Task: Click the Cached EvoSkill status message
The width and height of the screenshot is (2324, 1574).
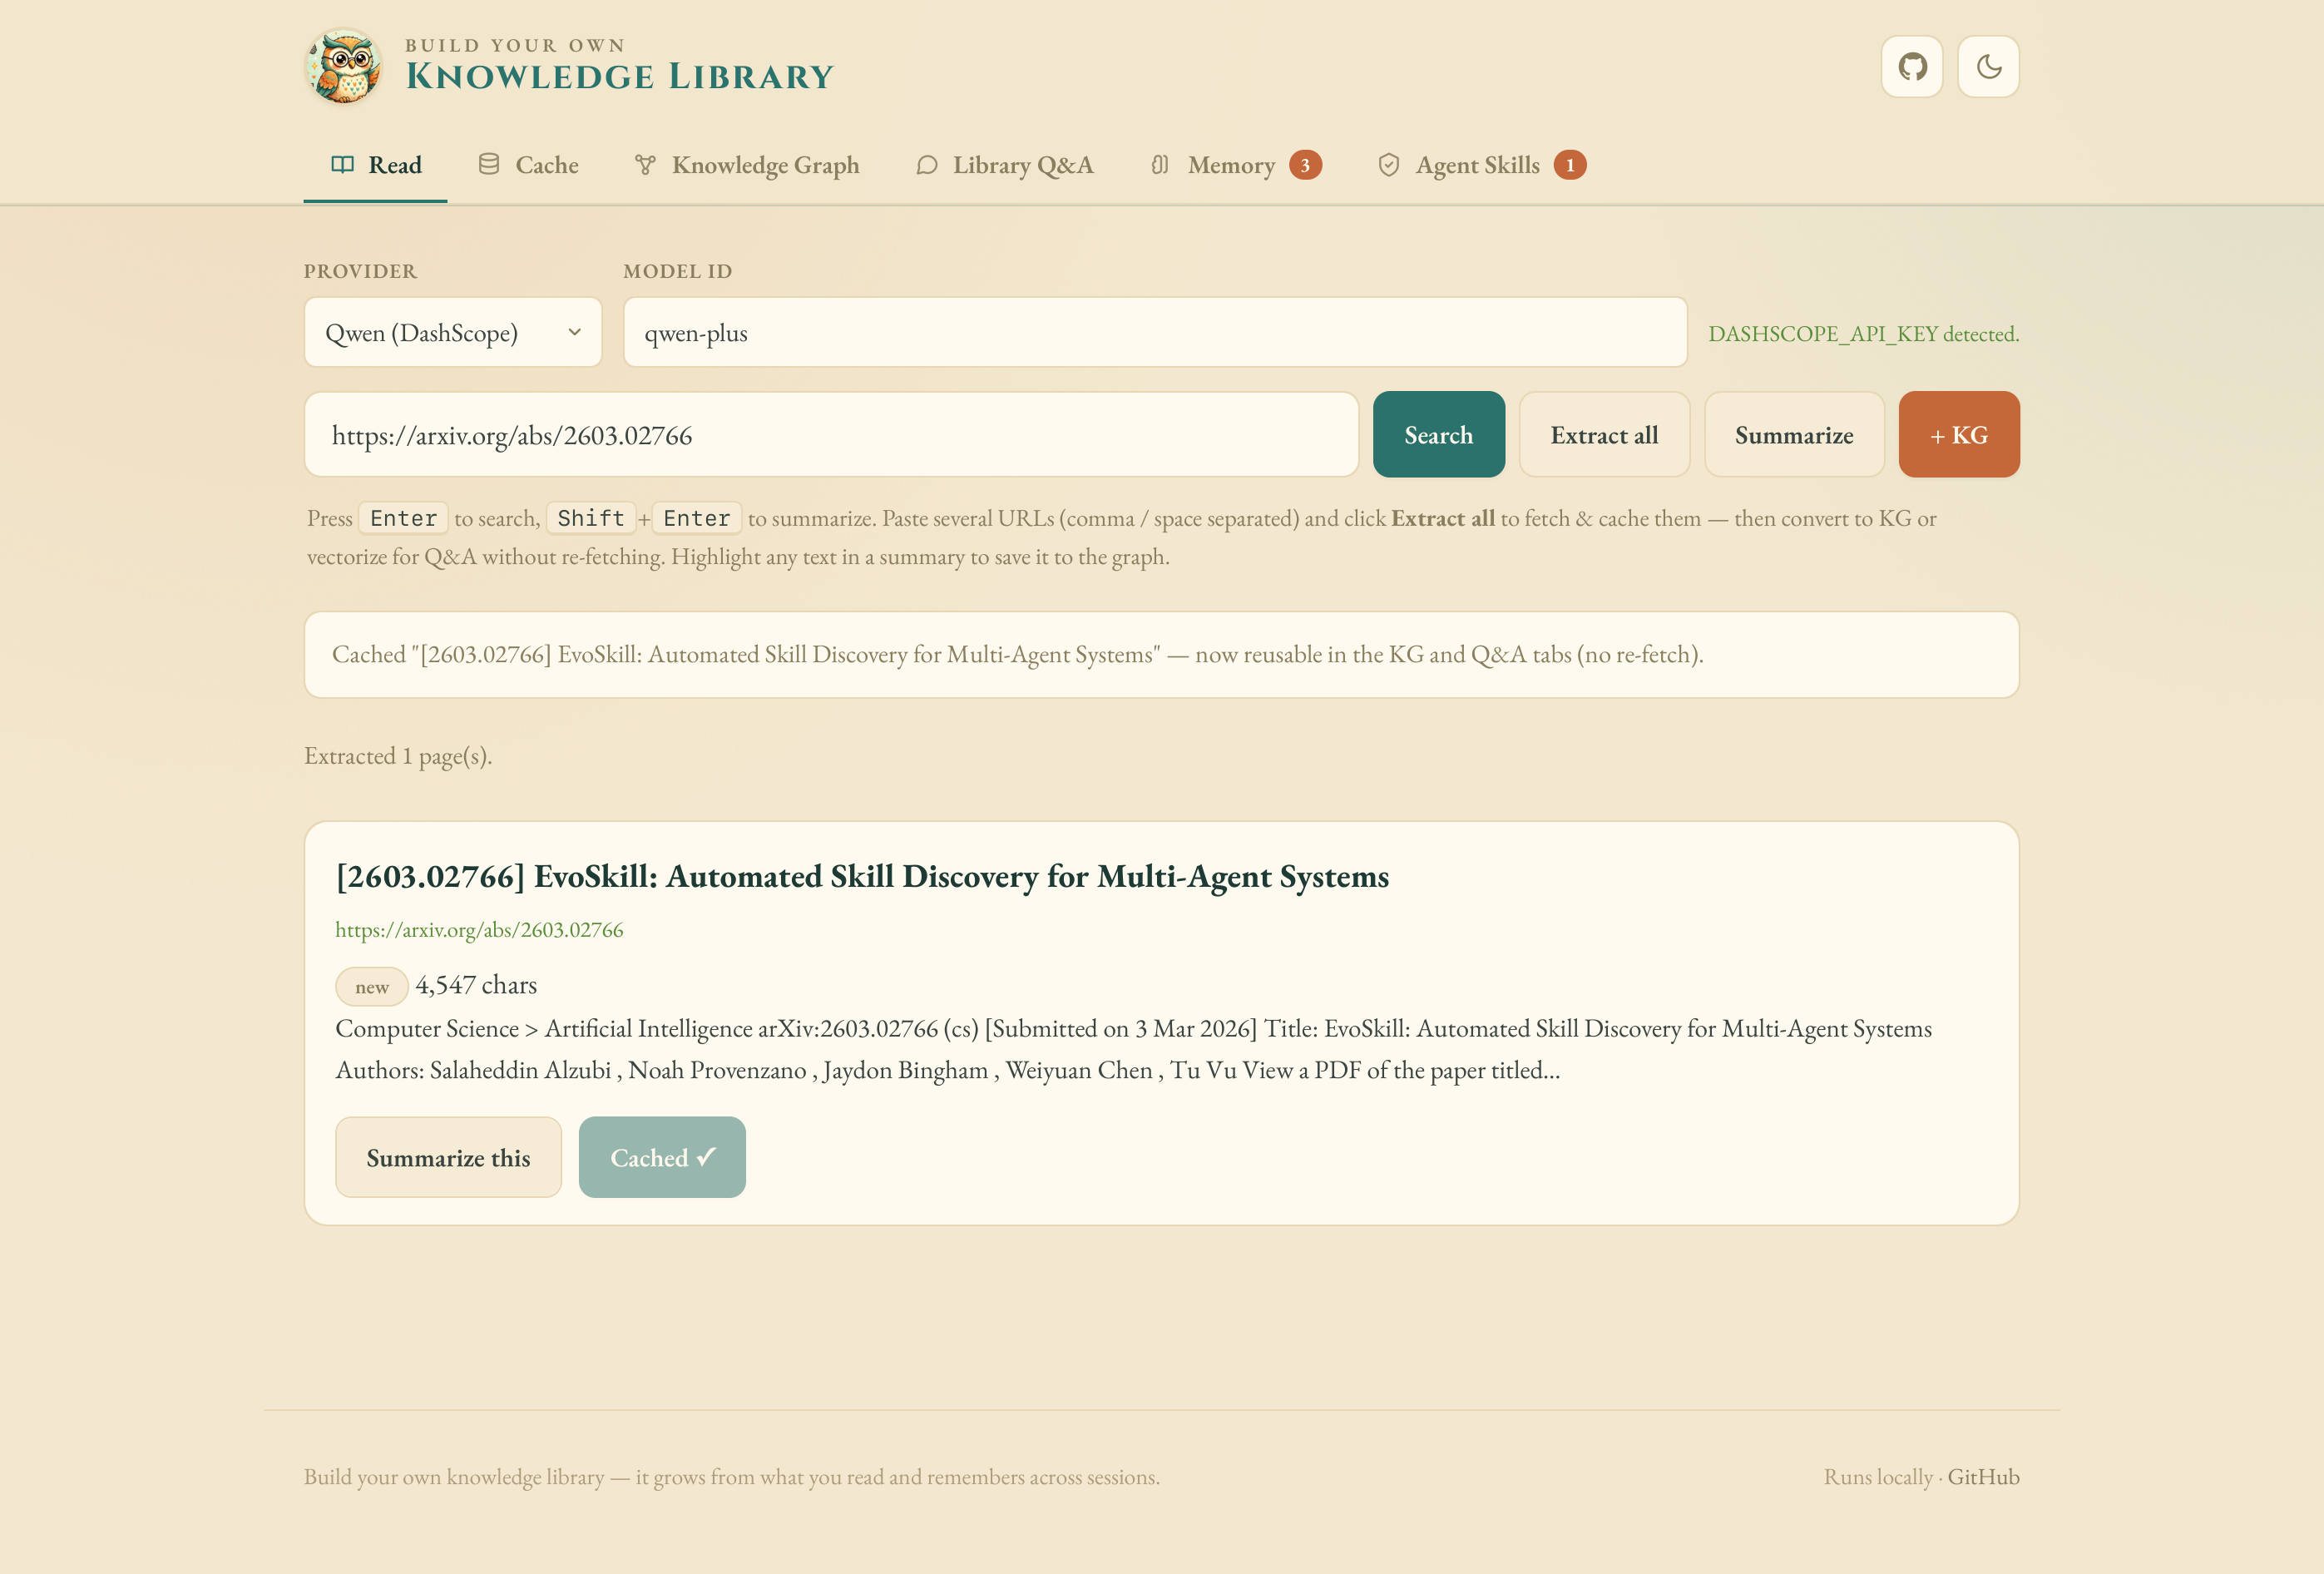Action: [1161, 654]
